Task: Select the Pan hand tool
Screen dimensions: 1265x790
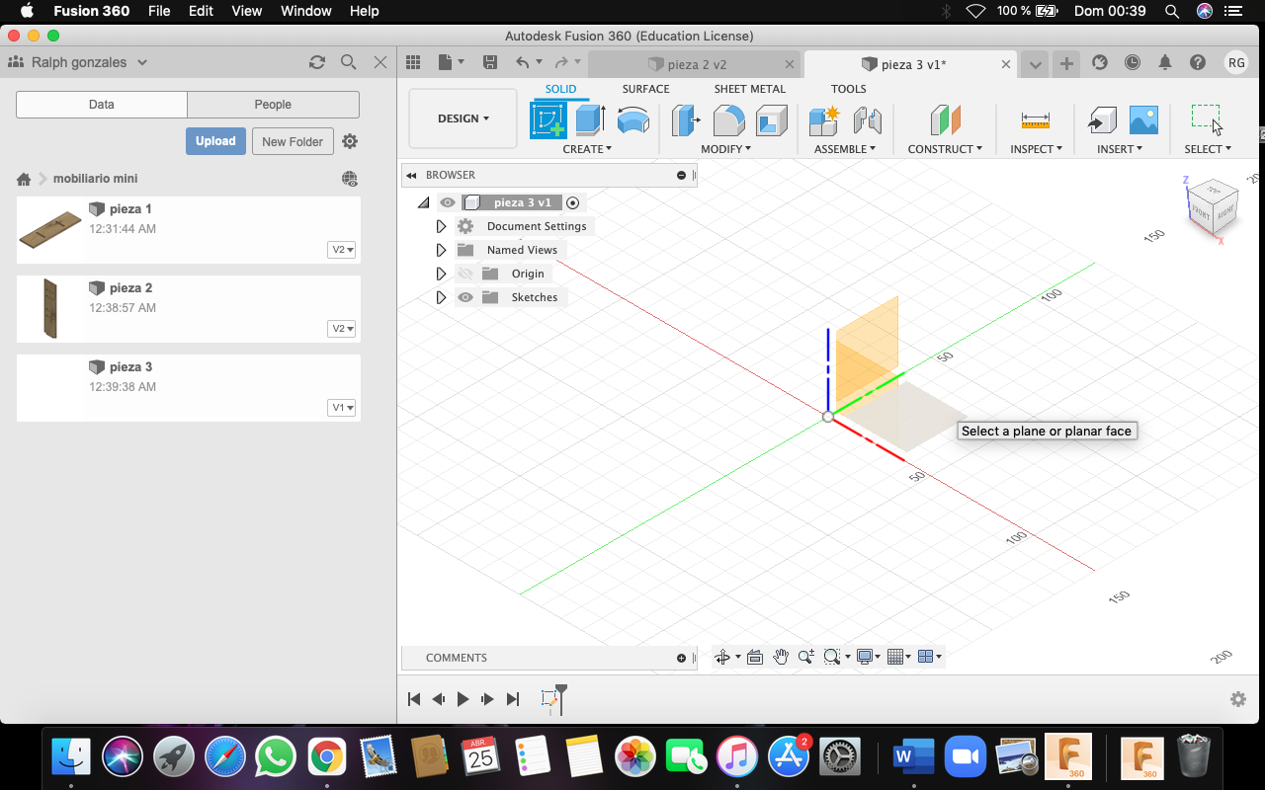Action: click(x=781, y=657)
